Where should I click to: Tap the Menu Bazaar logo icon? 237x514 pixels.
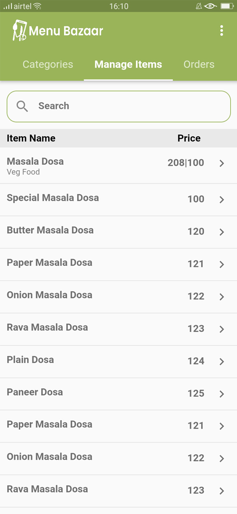tap(19, 31)
